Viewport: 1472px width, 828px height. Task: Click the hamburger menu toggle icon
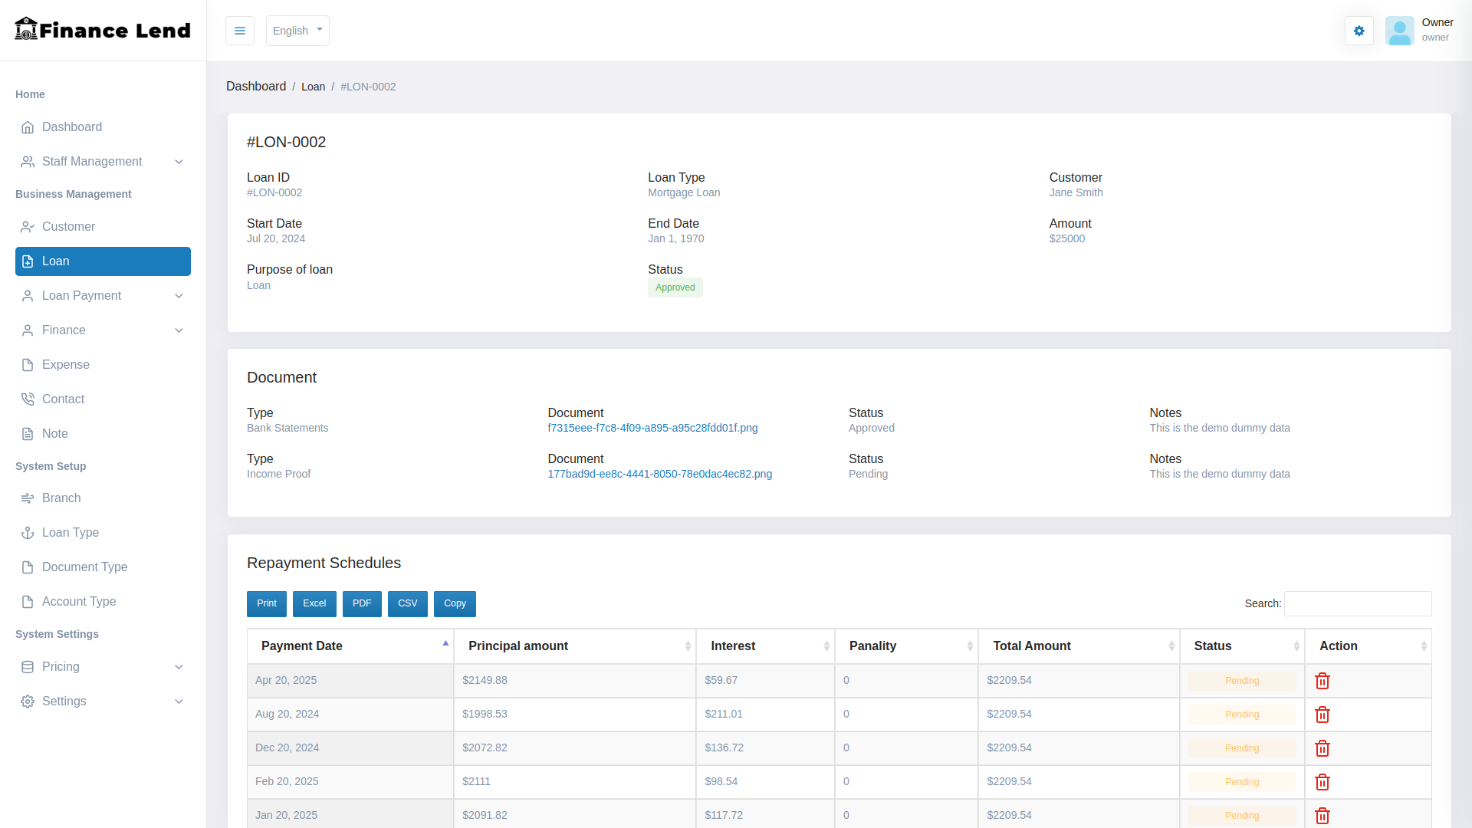pyautogui.click(x=239, y=31)
